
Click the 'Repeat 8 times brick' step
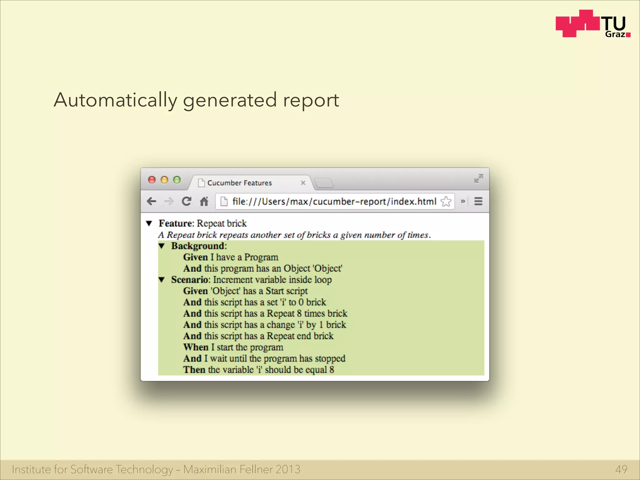(265, 313)
